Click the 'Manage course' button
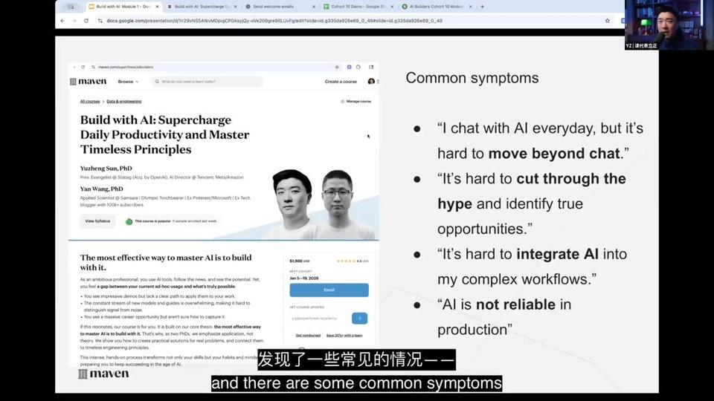The height and width of the screenshot is (401, 714). click(x=356, y=102)
